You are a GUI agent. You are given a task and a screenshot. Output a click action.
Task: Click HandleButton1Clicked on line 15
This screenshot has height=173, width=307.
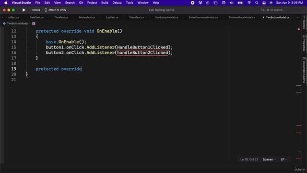(x=142, y=47)
